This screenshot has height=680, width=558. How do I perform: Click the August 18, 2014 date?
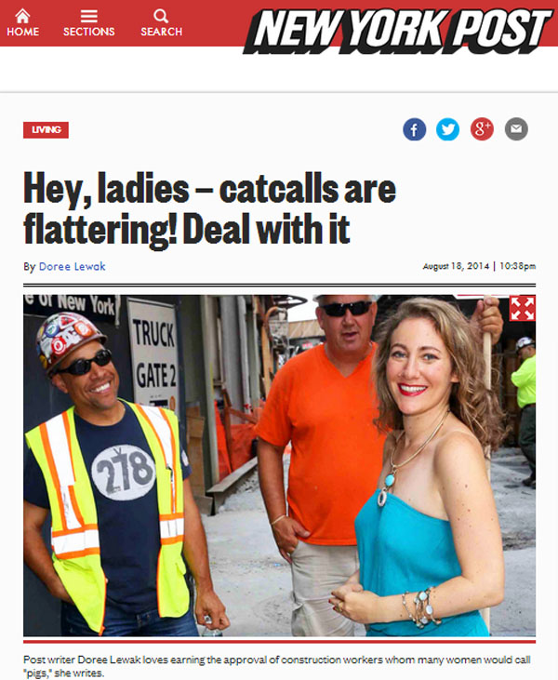(x=456, y=266)
